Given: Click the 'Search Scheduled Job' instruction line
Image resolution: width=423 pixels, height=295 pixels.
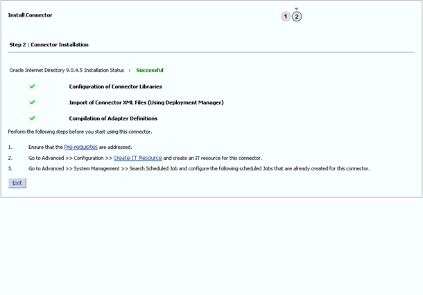Looking at the screenshot, I should pyautogui.click(x=199, y=169).
